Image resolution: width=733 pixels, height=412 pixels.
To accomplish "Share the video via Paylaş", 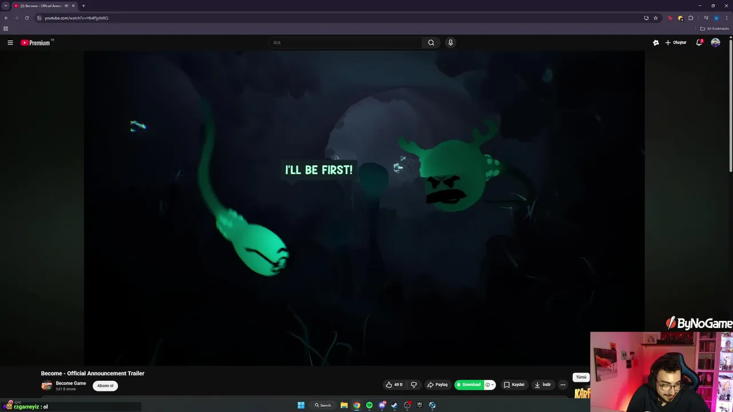I will pos(438,385).
